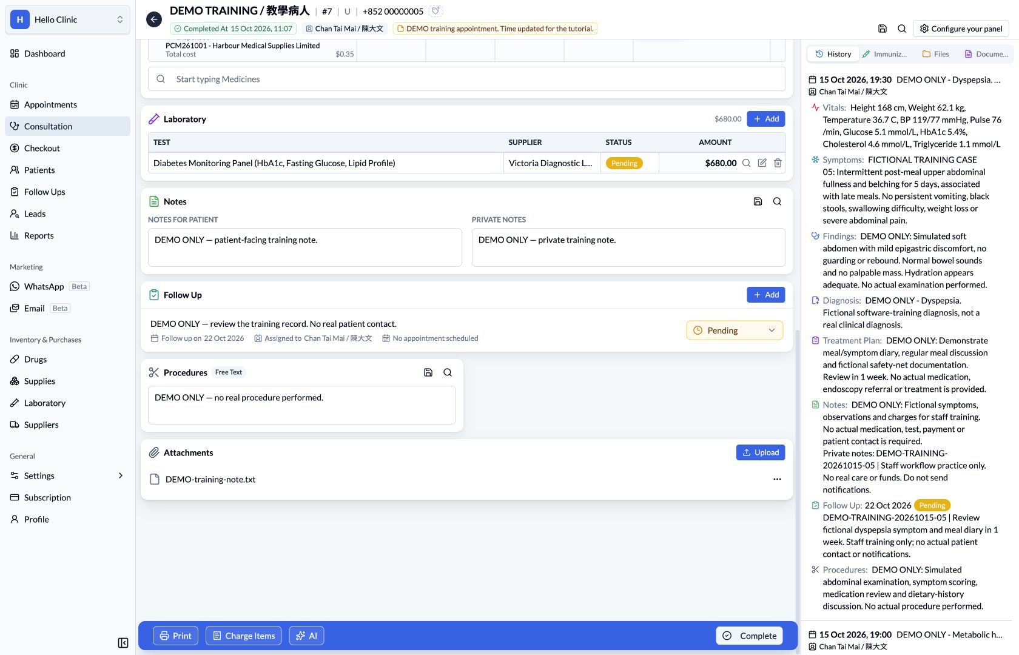Viewport: 1019px width, 655px height.
Task: Click the DEMO training appointment note badge
Action: [x=495, y=29]
